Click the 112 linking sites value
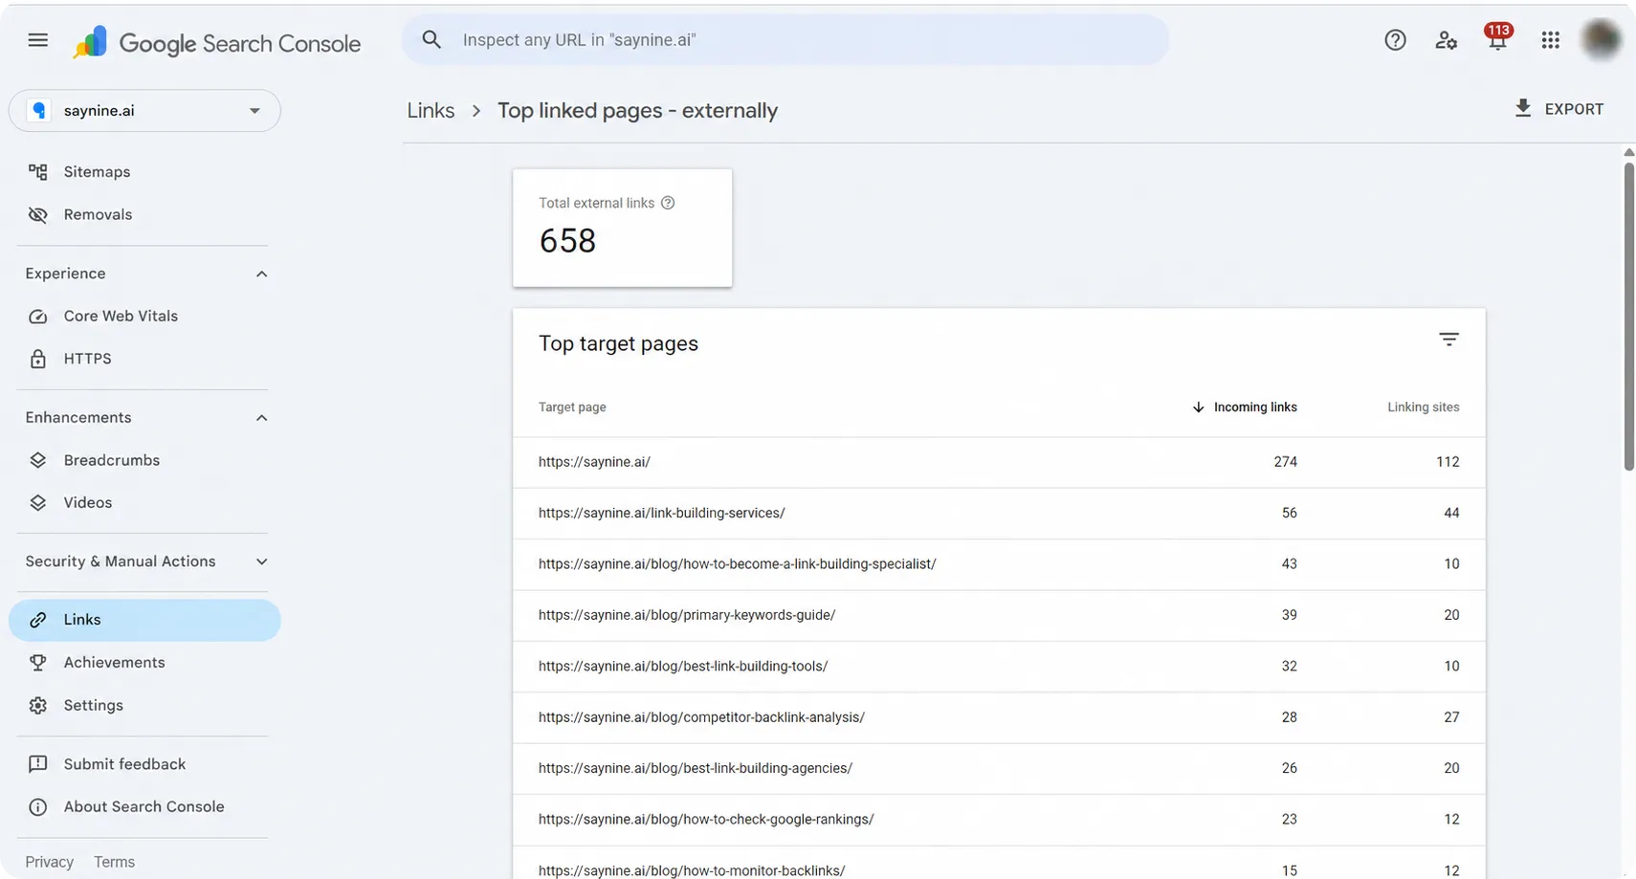Image resolution: width=1636 pixels, height=879 pixels. point(1448,462)
